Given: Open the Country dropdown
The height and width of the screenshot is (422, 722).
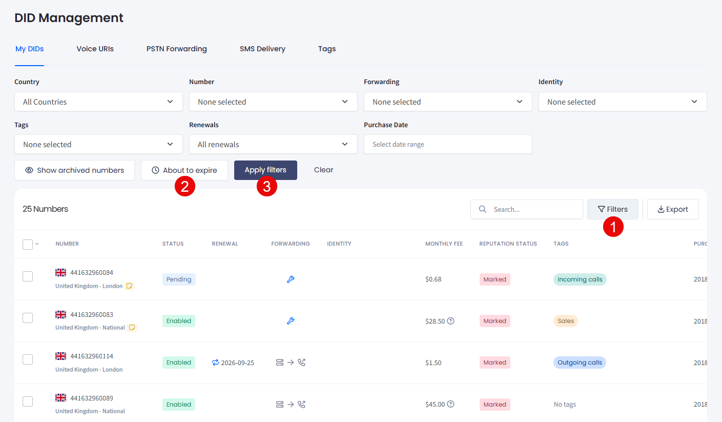Looking at the screenshot, I should coord(98,102).
